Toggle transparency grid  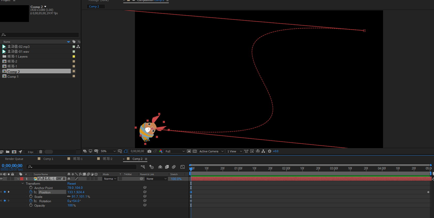coord(195,151)
